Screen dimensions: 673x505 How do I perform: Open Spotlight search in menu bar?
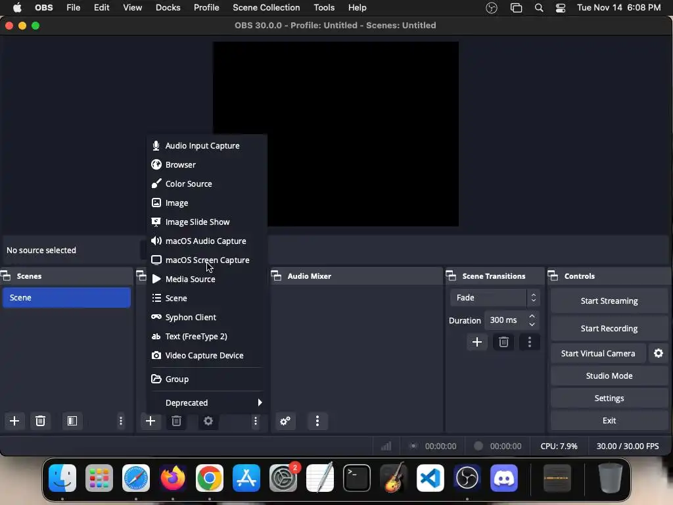[539, 8]
